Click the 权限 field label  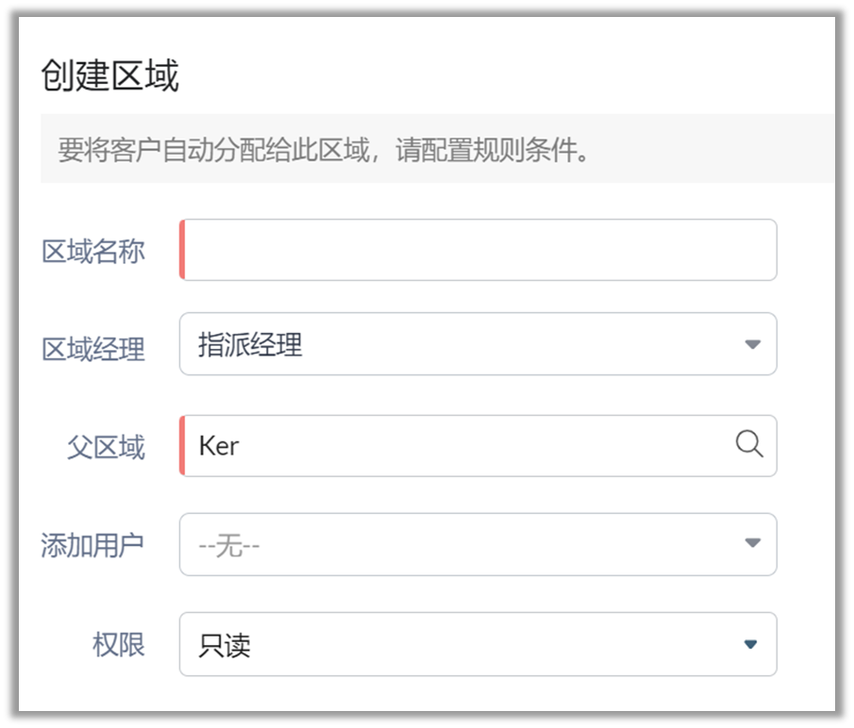119,645
